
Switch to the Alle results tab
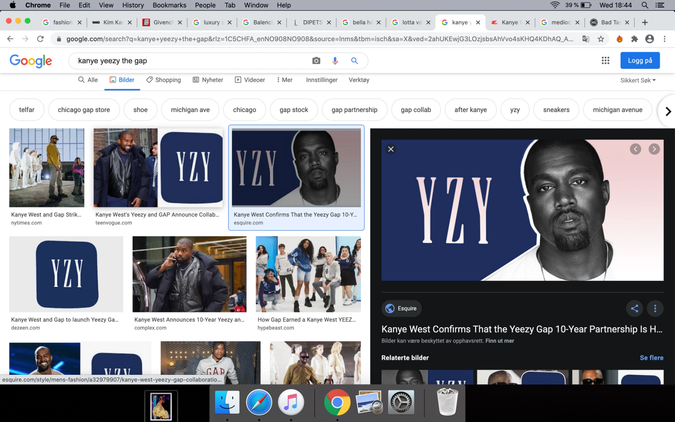[88, 80]
